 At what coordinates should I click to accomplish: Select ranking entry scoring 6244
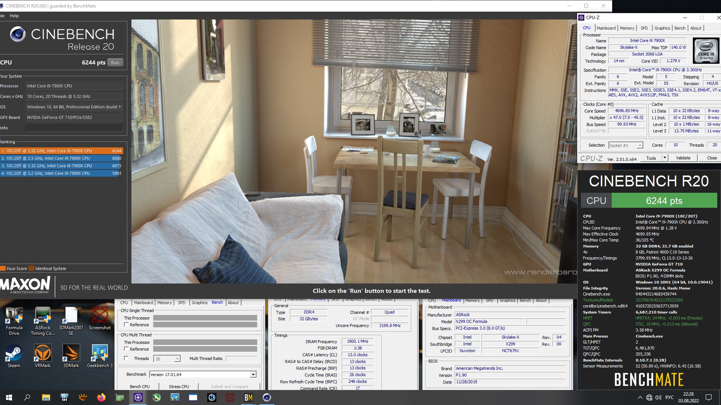62,151
